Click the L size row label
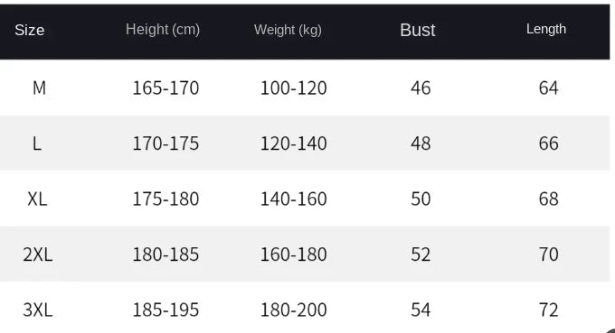615x333 pixels. click(x=36, y=143)
